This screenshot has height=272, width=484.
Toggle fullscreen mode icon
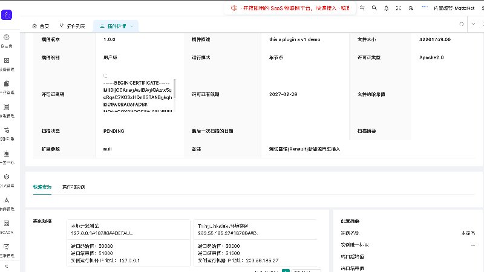pyautogui.click(x=399, y=8)
